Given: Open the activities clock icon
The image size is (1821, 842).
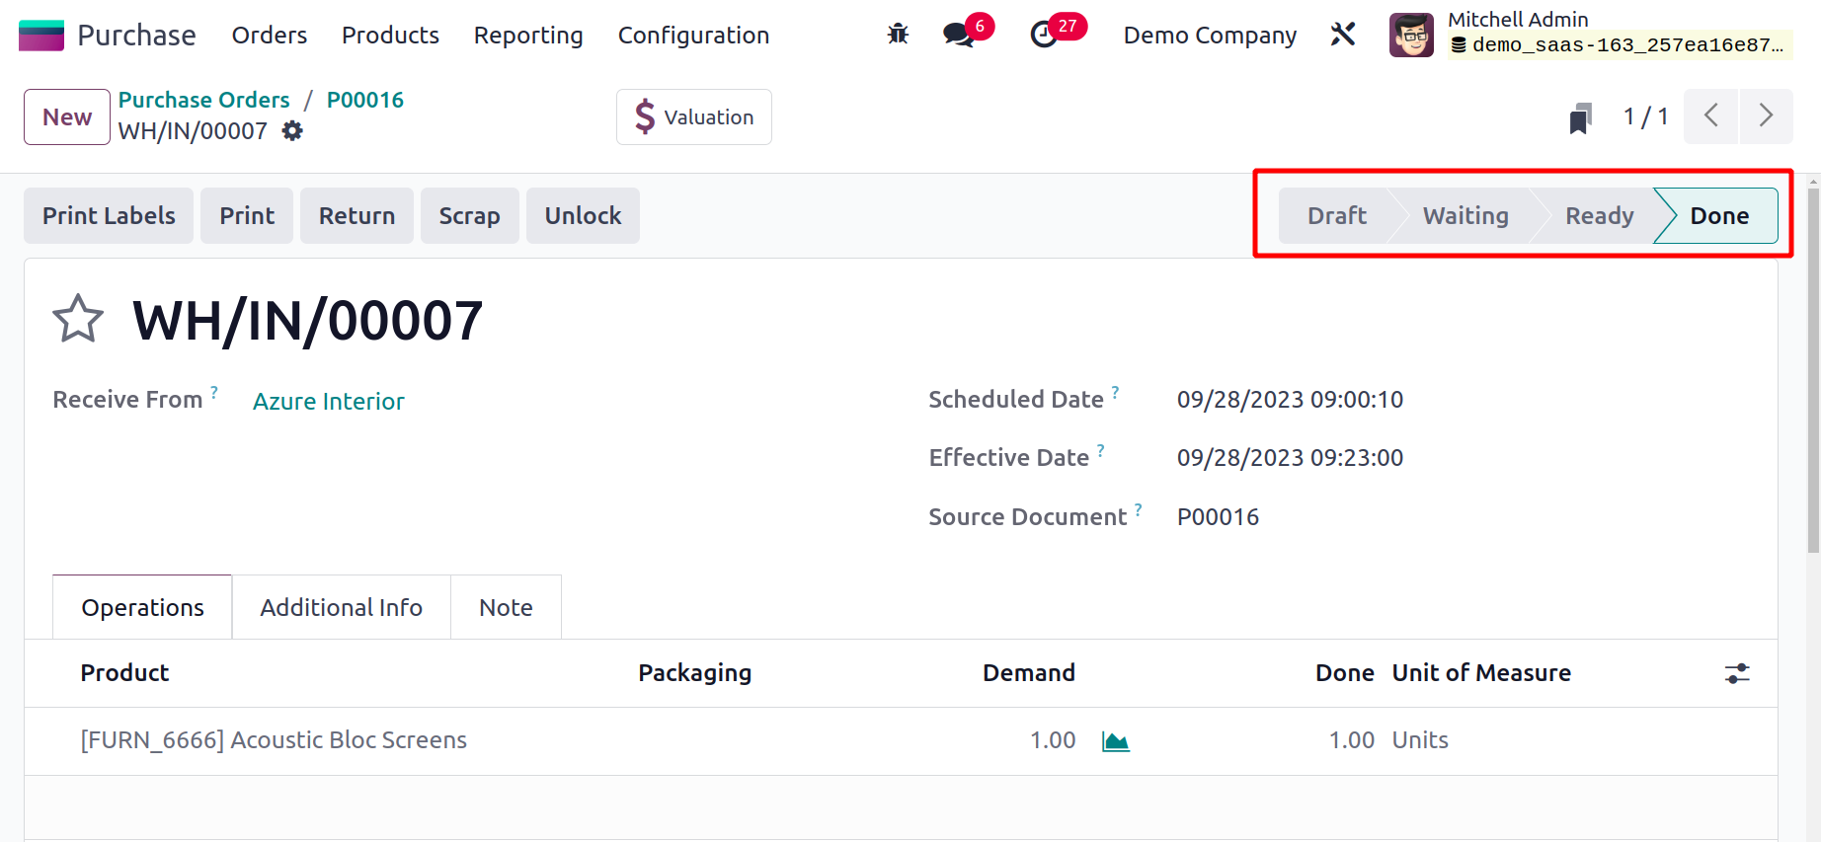Looking at the screenshot, I should tap(1043, 36).
